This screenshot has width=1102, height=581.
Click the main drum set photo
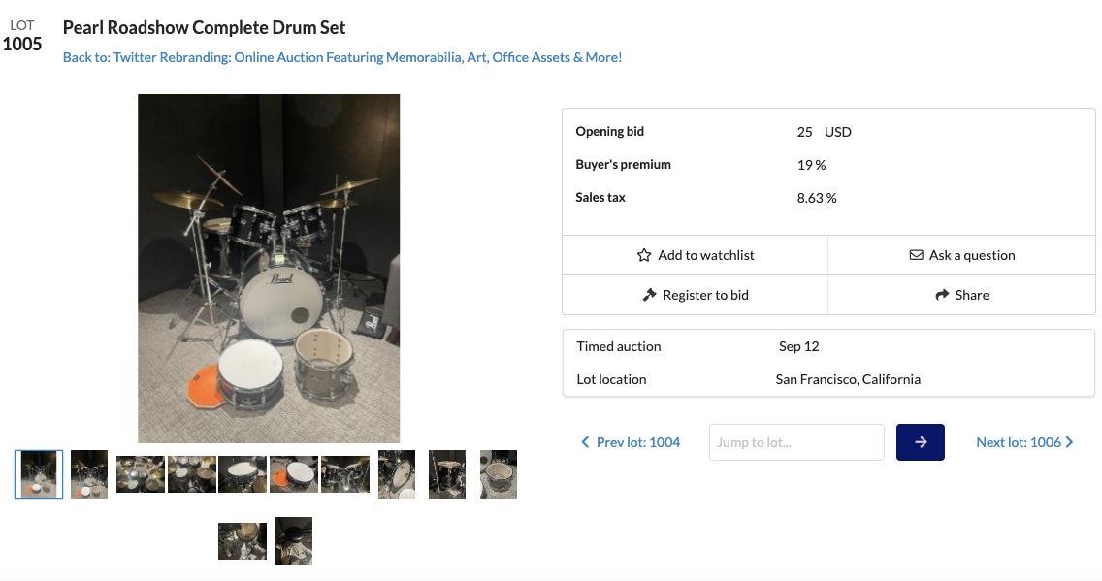(x=269, y=269)
